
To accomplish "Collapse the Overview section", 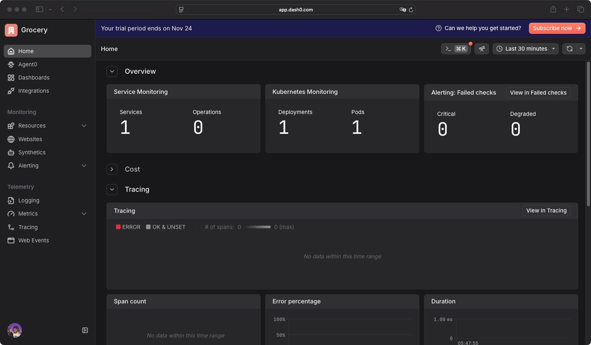I will 112,71.
